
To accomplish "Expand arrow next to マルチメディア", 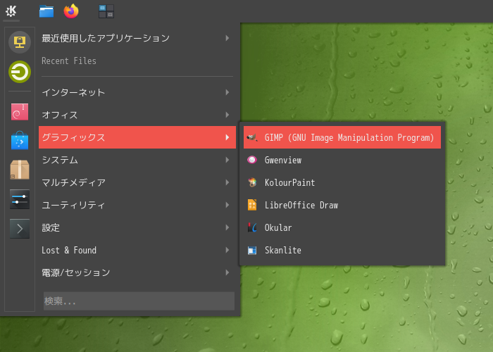I will point(227,182).
